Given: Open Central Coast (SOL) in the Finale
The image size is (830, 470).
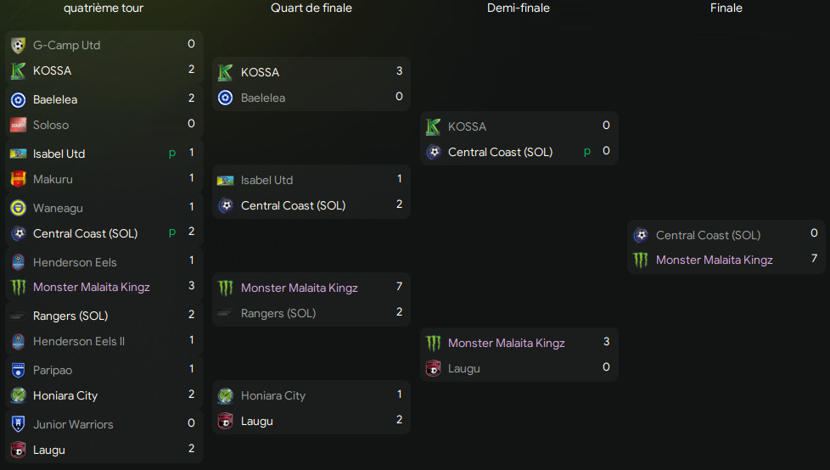Looking at the screenshot, I should (709, 235).
